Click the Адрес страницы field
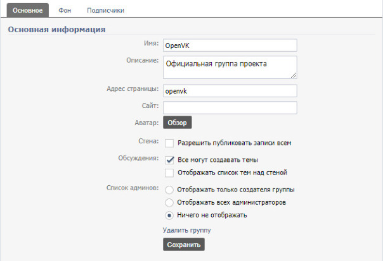This screenshot has width=383, height=261. (230, 91)
